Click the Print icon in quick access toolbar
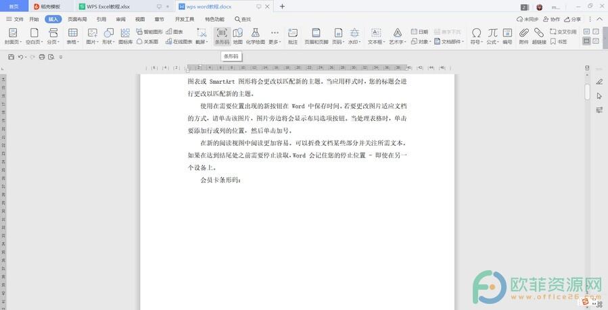Viewport: 608px width, 310px height. click(x=42, y=57)
